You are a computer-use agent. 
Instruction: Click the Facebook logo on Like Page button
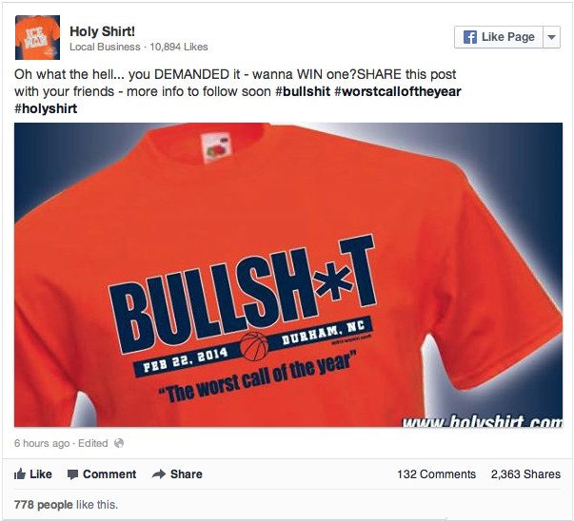[470, 37]
